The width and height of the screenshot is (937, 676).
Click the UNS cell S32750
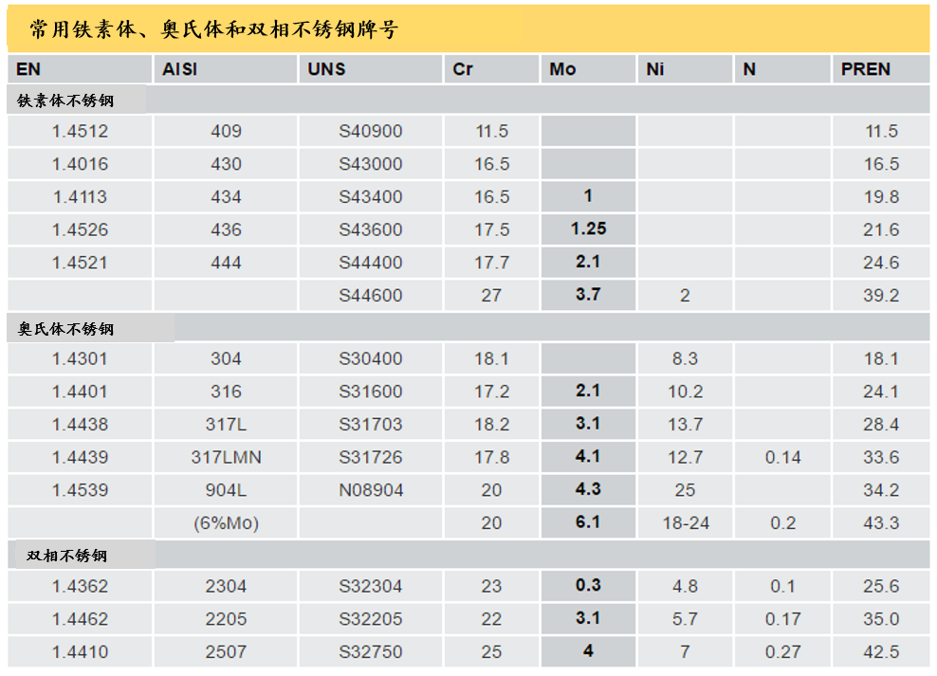[371, 652]
